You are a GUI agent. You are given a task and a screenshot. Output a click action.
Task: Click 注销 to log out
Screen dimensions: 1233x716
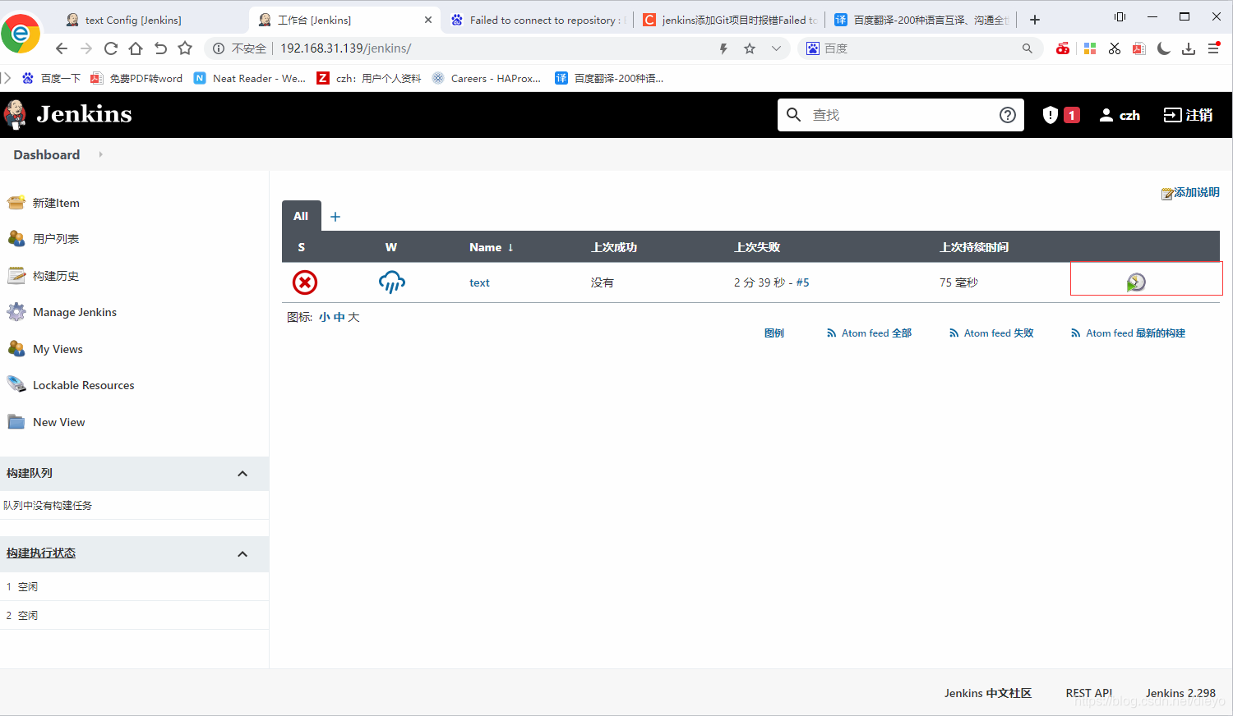[1188, 115]
